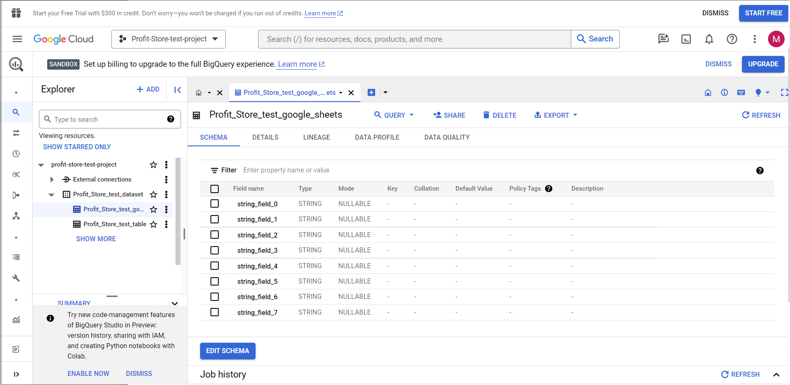
Task: Expand the SUMMARY section chevron
Action: coord(175,303)
